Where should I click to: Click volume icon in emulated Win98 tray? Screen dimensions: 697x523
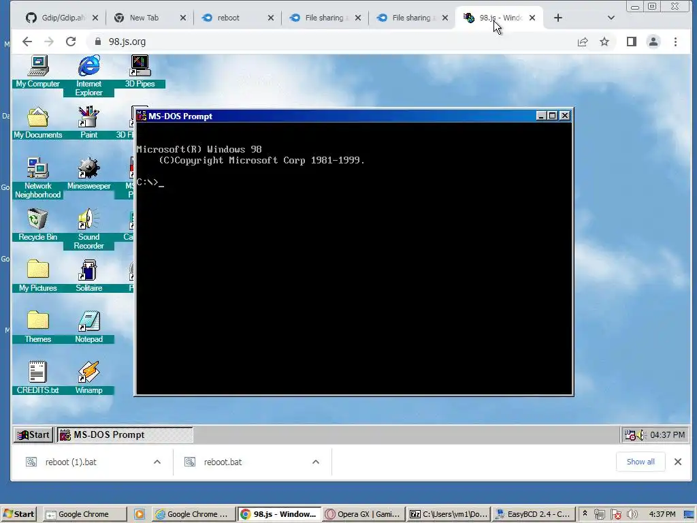tap(641, 434)
